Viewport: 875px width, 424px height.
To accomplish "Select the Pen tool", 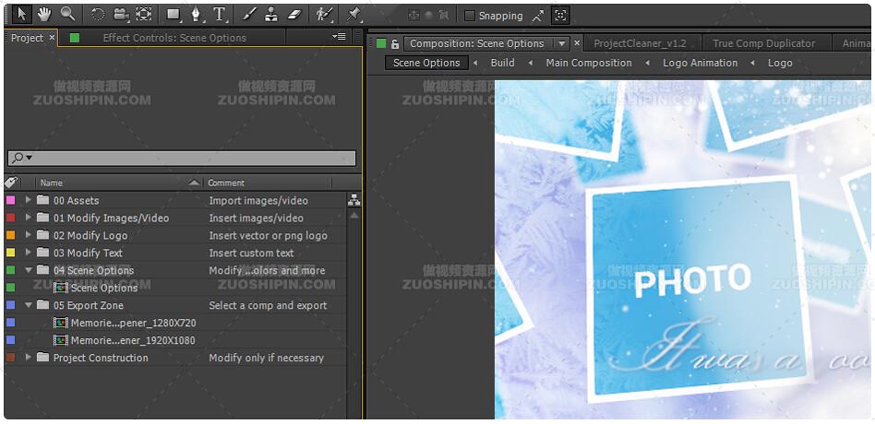I will tap(196, 14).
